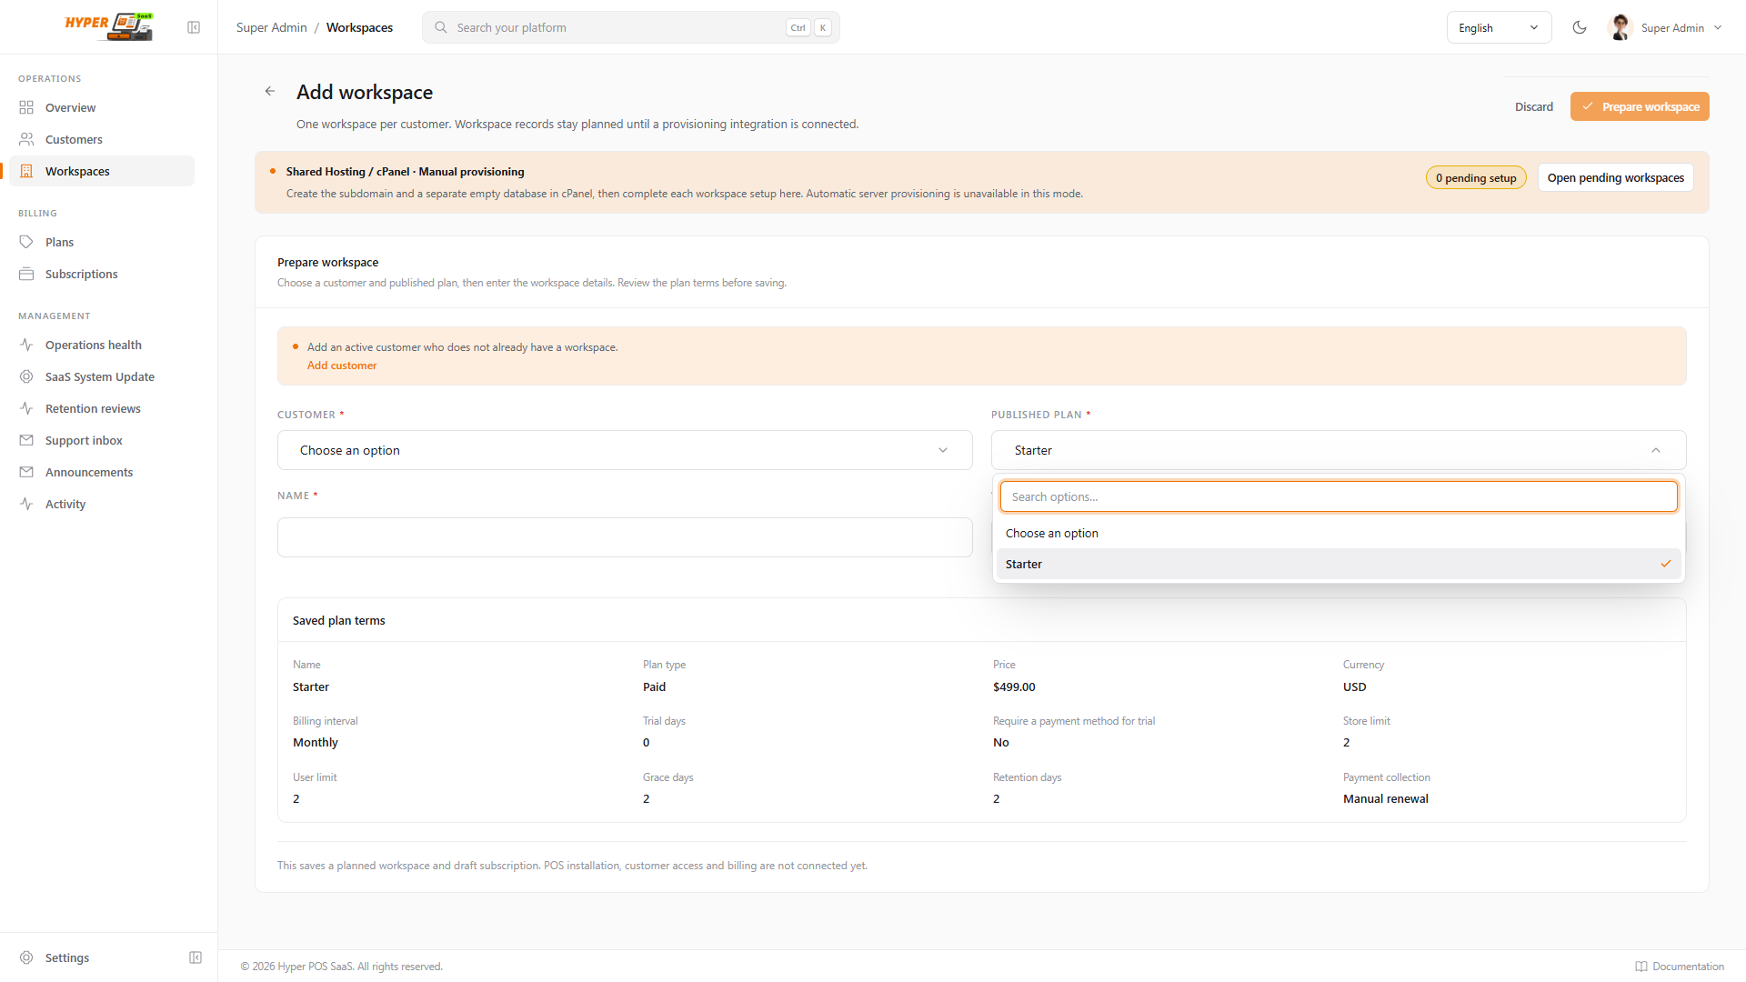Open Announcements page
This screenshot has width=1746, height=982.
point(102,472)
